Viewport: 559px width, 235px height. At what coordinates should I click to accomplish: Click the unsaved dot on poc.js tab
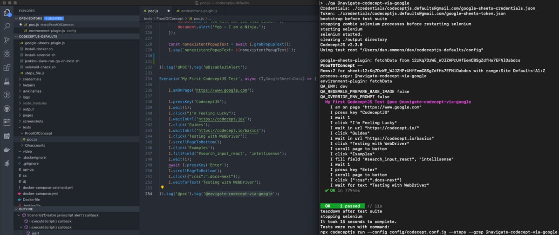coord(168,10)
